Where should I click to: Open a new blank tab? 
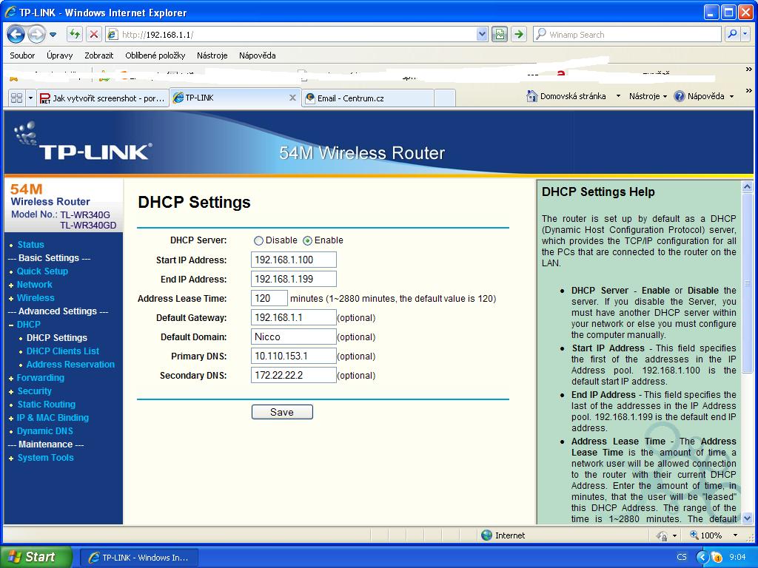point(445,98)
